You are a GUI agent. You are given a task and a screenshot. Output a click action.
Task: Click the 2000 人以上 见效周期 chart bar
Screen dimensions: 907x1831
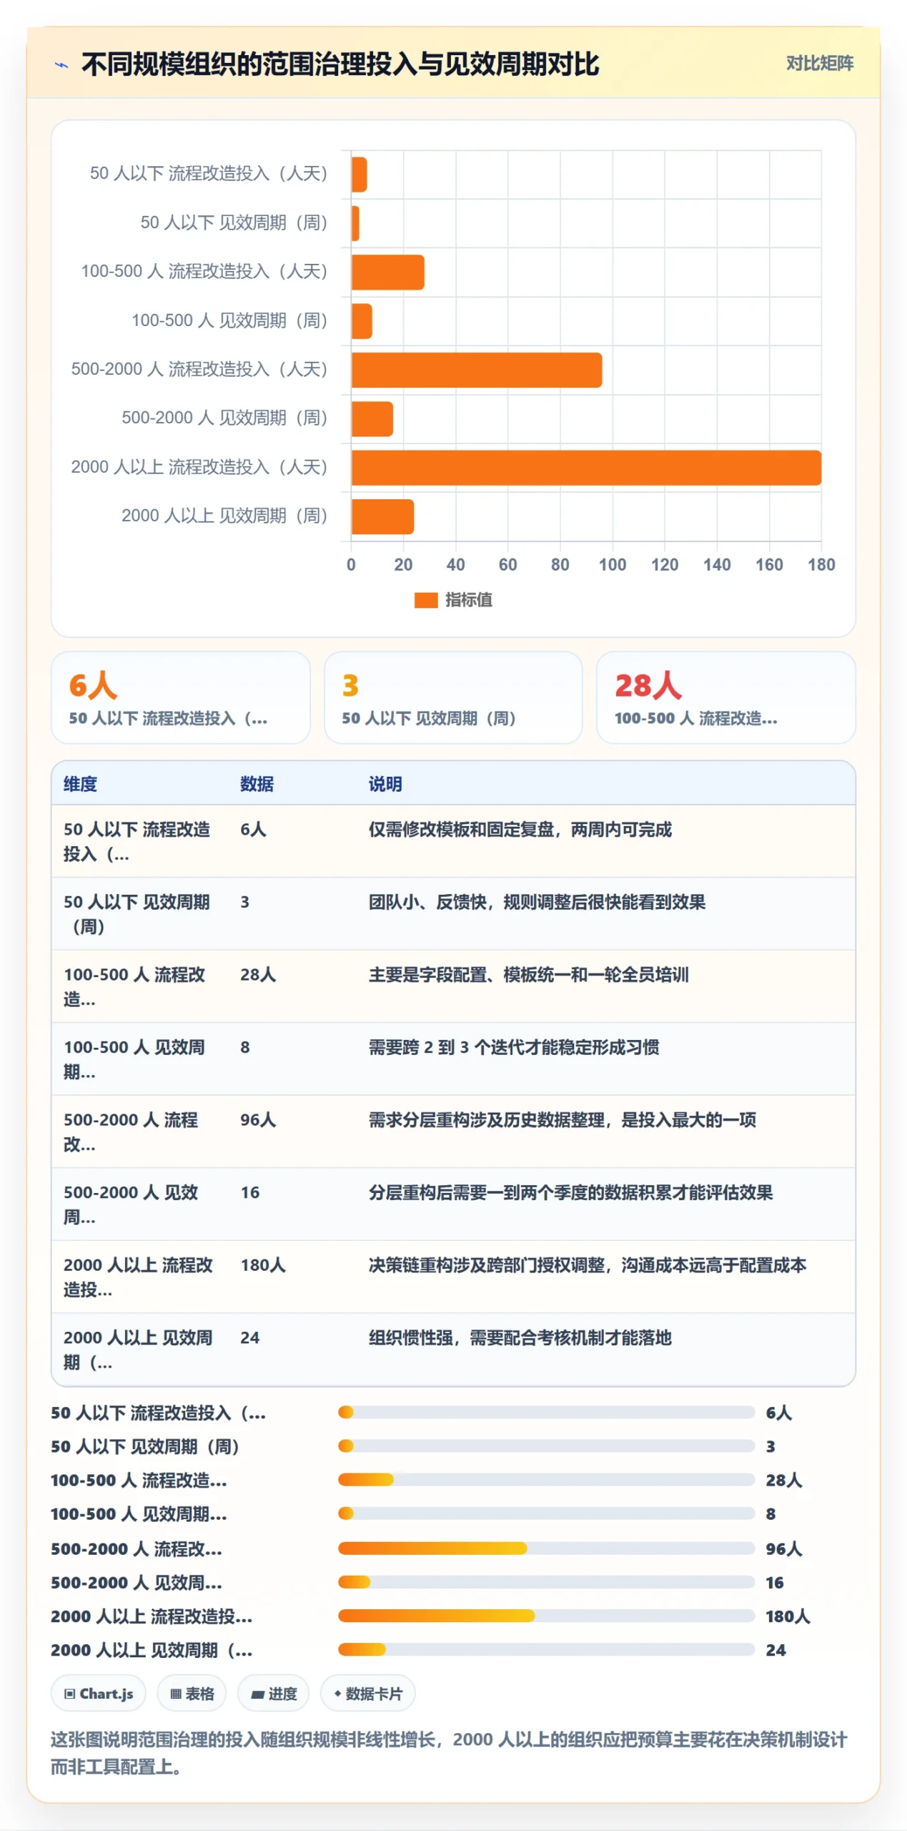382,516
